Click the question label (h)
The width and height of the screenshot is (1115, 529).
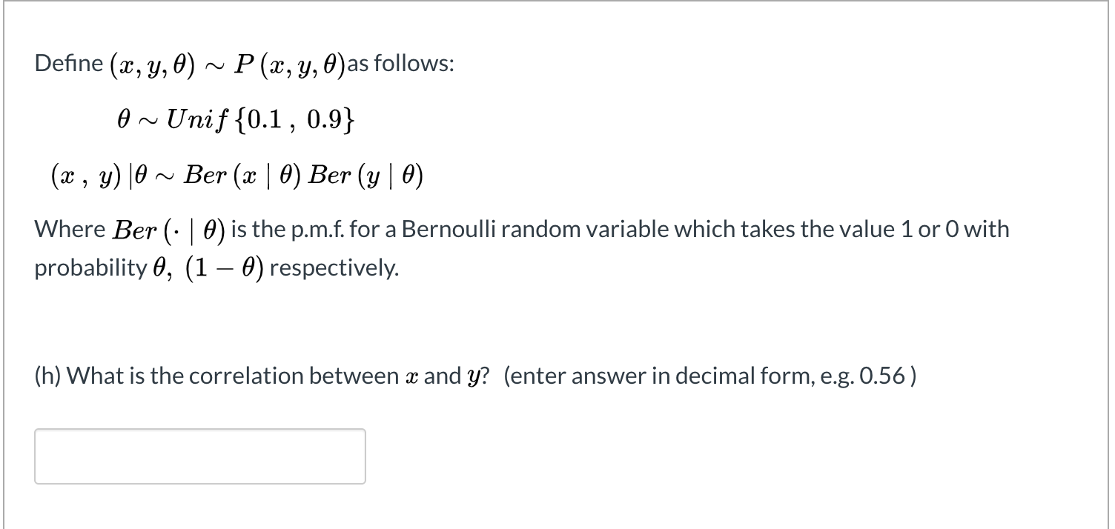coord(48,376)
